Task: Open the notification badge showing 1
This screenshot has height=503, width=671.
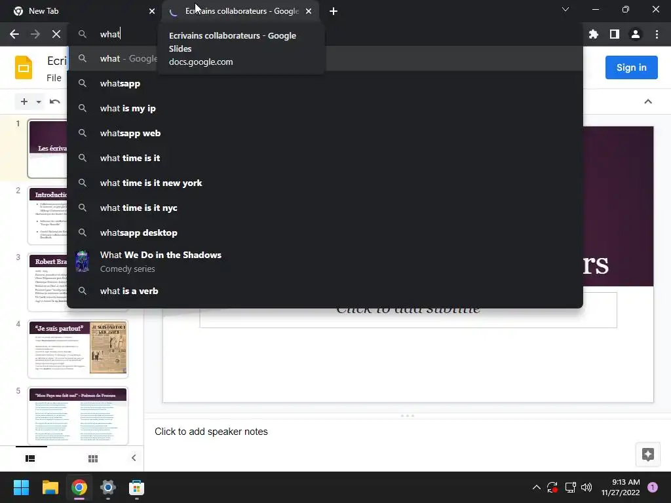Action: point(652,487)
